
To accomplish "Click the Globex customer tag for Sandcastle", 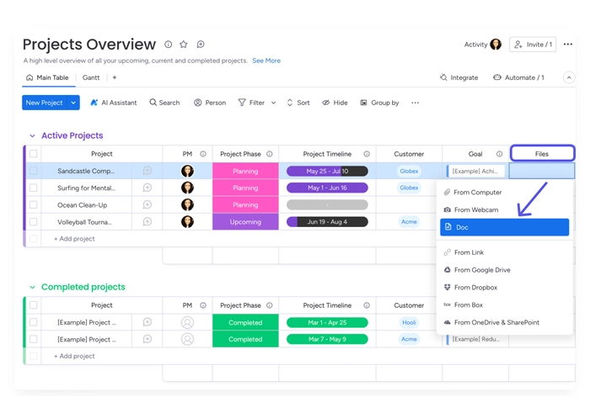I will 409,171.
